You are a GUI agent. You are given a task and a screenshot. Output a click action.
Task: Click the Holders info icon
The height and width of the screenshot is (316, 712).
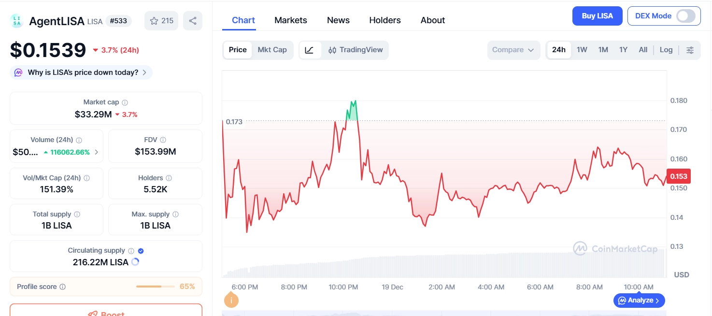[x=169, y=178]
